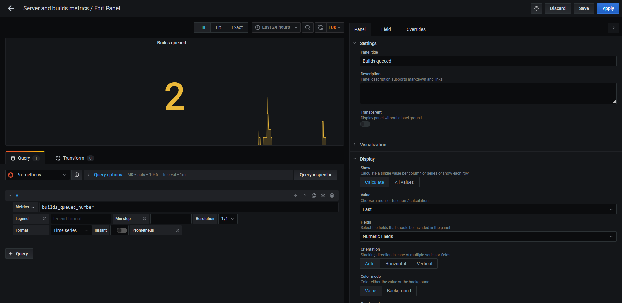Click builds_queued_number query field
Screen dimensions: 622x303
pyautogui.click(x=189, y=207)
